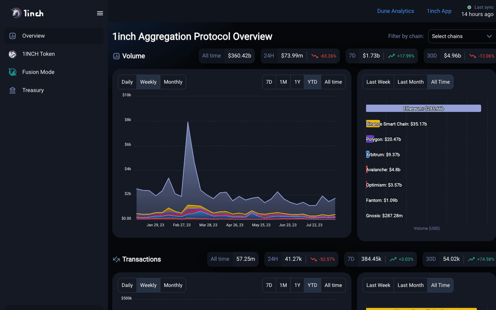This screenshot has height=310, width=496.
Task: Set Volume chart range to 1M
Action: tap(283, 82)
